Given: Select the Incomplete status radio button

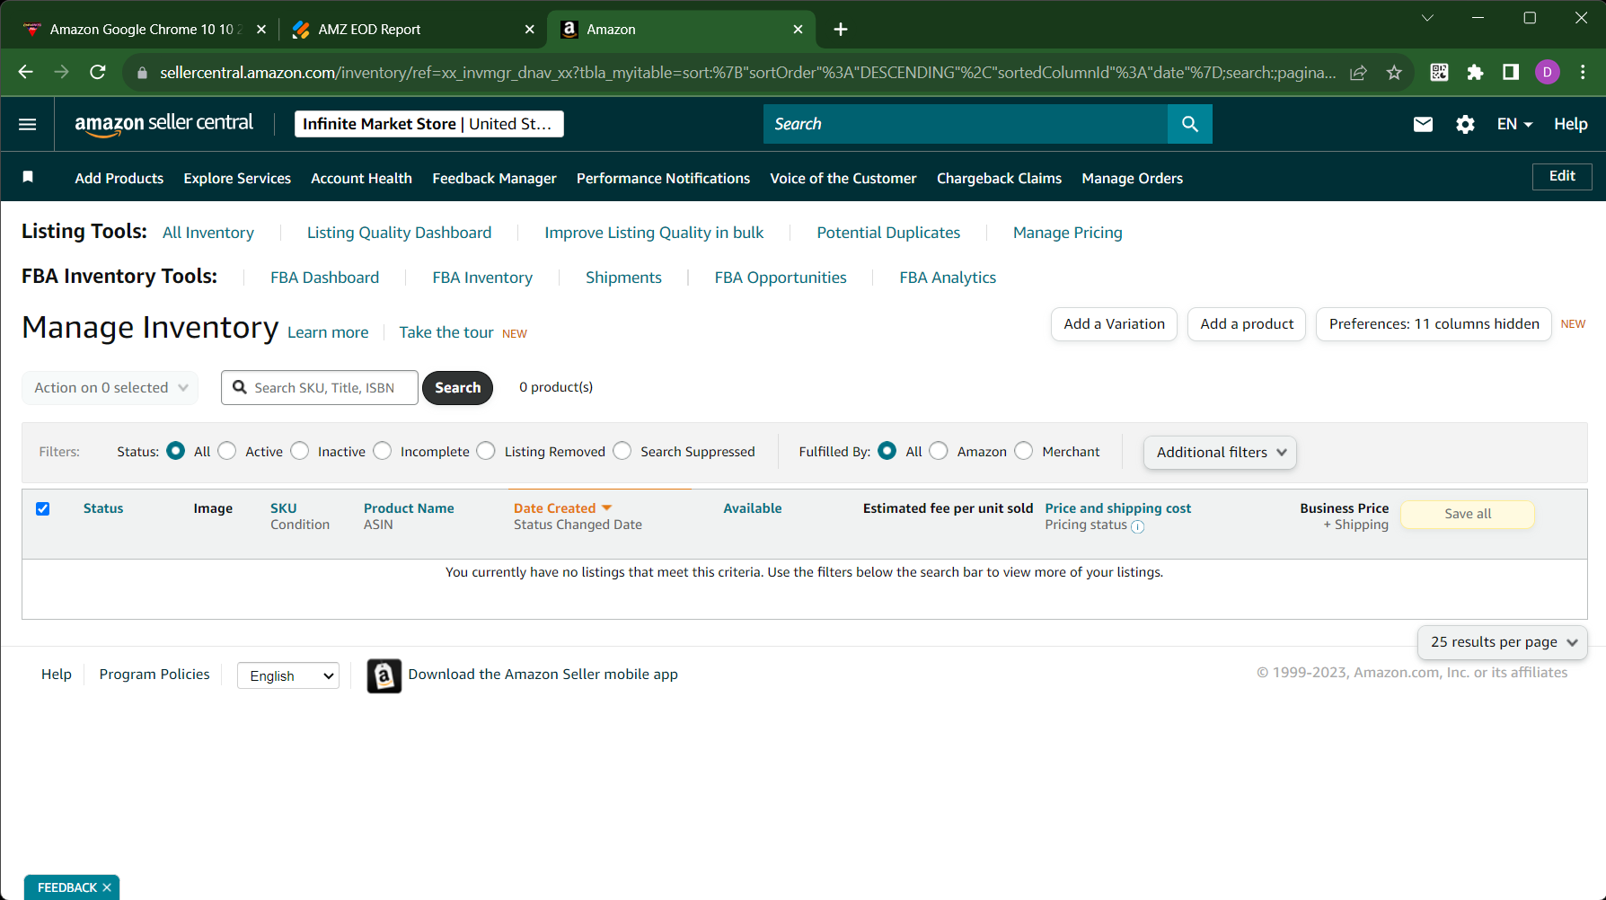Looking at the screenshot, I should (x=383, y=451).
